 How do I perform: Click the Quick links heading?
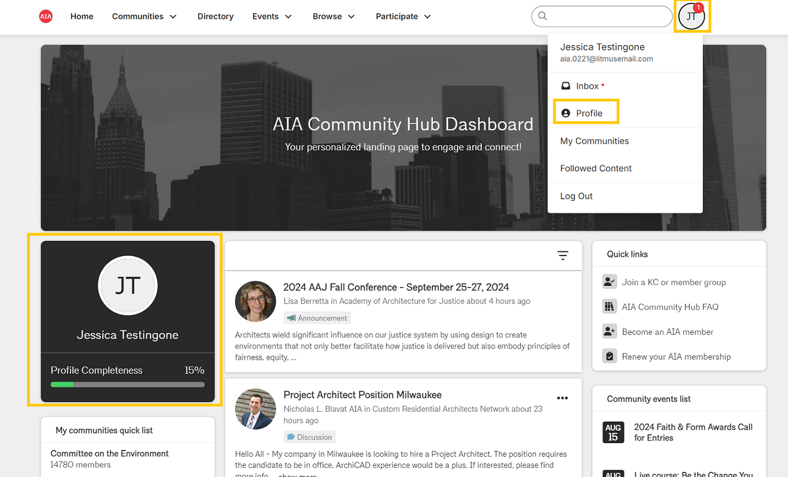tap(627, 254)
